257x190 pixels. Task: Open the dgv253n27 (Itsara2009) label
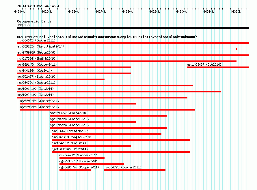(78, 161)
